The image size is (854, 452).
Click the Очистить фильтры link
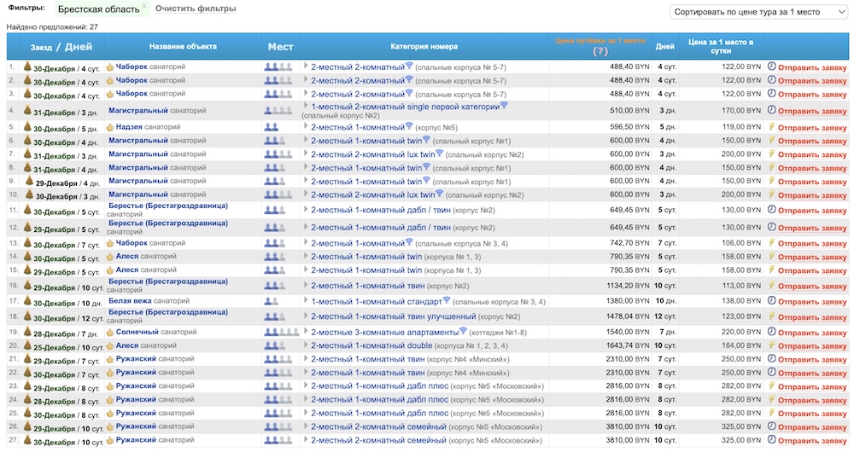196,9
